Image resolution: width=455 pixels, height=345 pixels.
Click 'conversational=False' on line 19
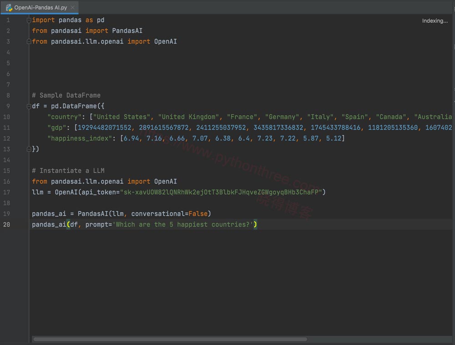pos(169,214)
